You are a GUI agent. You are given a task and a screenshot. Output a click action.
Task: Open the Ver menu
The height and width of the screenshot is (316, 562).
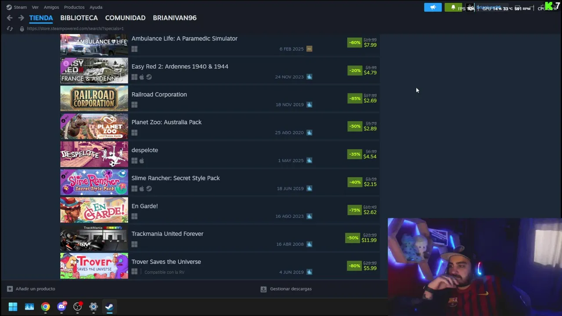pyautogui.click(x=35, y=7)
